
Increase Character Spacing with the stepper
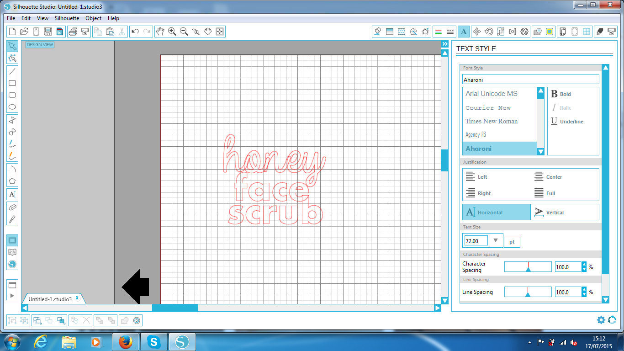point(584,264)
